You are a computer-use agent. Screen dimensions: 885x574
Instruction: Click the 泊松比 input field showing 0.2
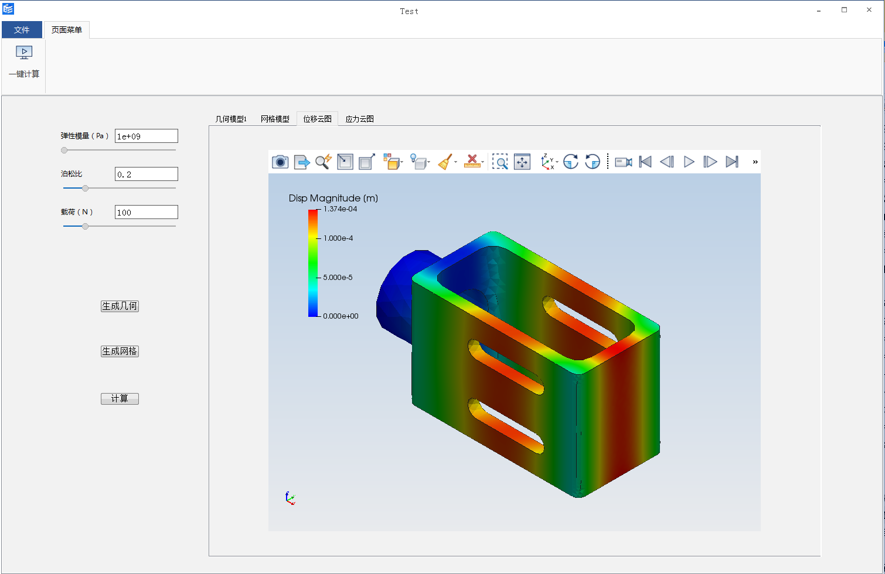[x=147, y=174]
